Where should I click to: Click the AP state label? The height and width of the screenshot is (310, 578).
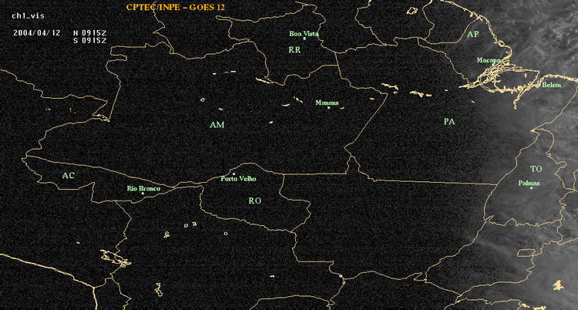pos(472,35)
